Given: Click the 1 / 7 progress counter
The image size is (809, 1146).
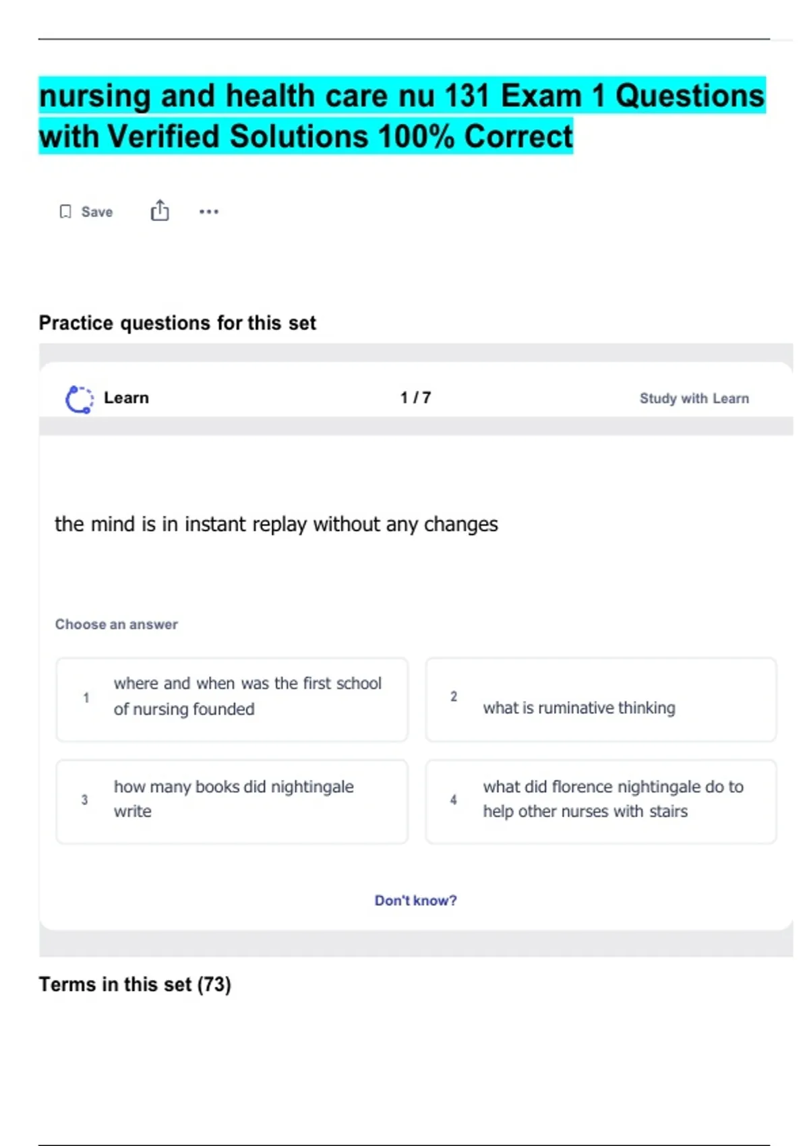Looking at the screenshot, I should (415, 398).
